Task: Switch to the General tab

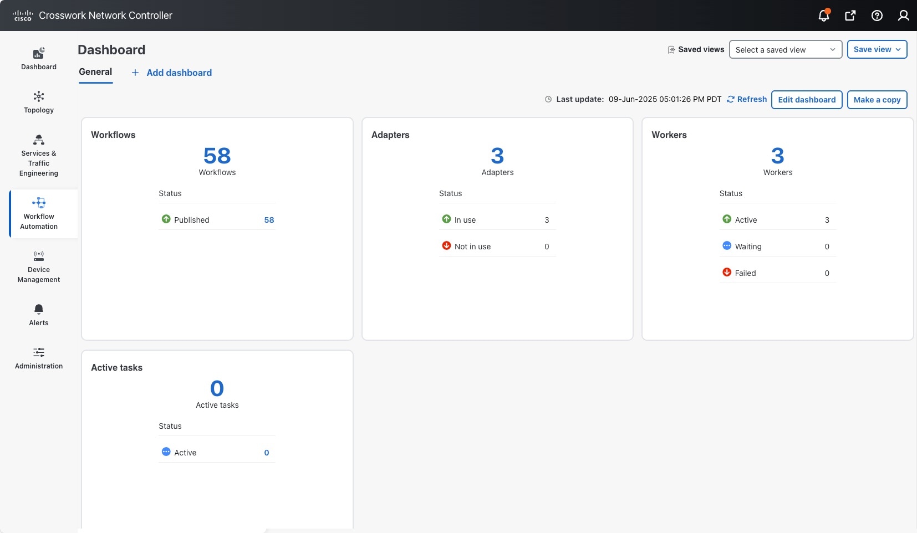Action: pyautogui.click(x=95, y=72)
